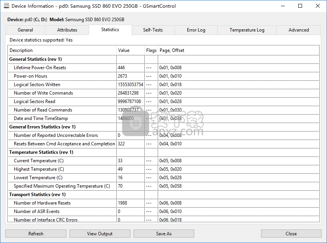
Task: Click the Hardware Resets value 1988
Action: [122, 203]
